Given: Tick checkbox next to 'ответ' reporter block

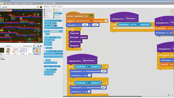Looking at the screenshot, I should 44,34.
